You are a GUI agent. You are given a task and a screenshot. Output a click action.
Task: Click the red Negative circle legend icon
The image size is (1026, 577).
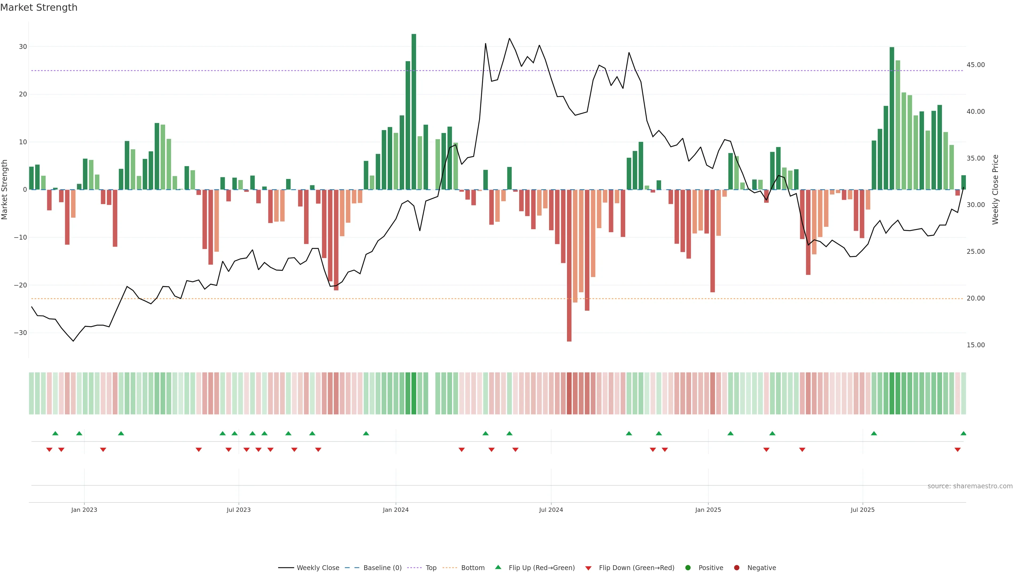736,567
